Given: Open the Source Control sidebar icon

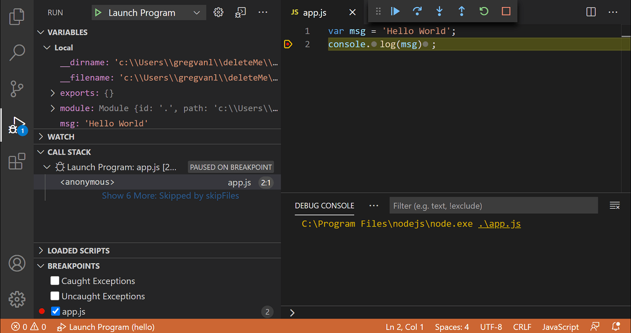Looking at the screenshot, I should 17,89.
